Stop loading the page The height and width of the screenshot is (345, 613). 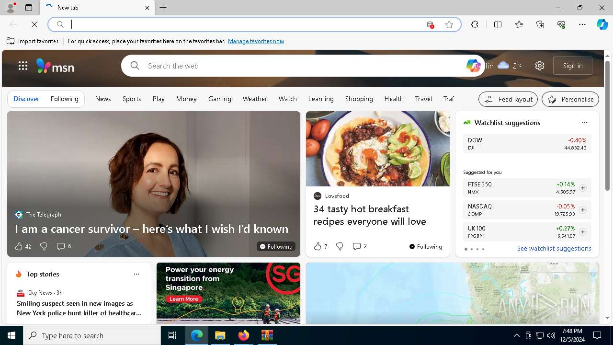(34, 24)
